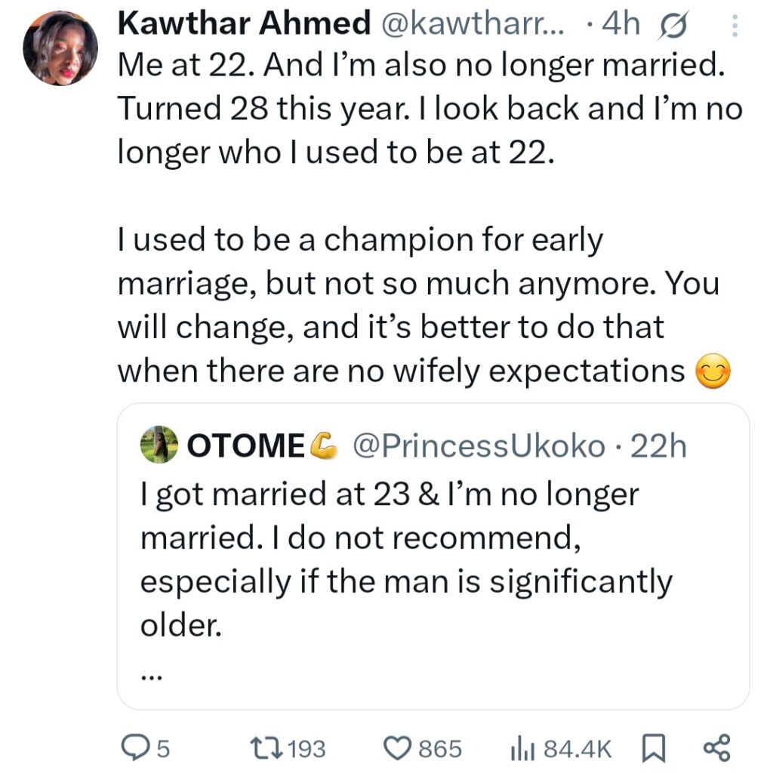Click the 865 likes count

pos(440,748)
